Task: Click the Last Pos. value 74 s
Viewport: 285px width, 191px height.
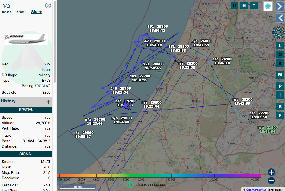Action: click(47, 185)
